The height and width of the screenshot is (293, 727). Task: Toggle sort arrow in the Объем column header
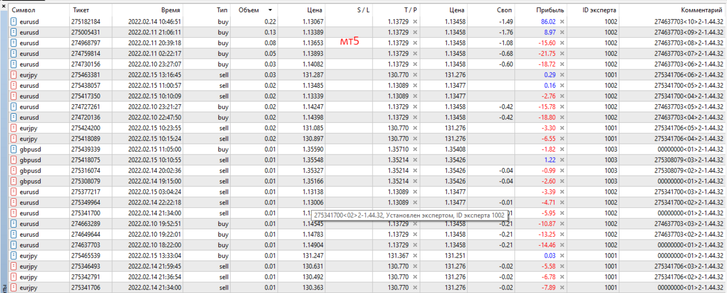[270, 10]
